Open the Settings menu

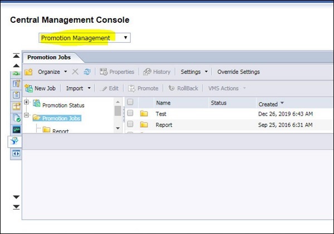[x=194, y=72]
